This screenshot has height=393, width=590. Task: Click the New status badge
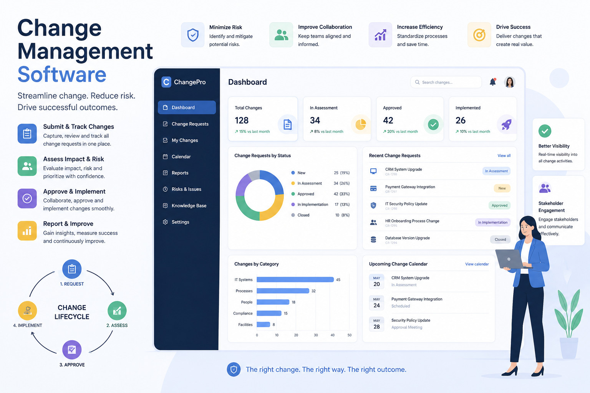[x=502, y=188]
